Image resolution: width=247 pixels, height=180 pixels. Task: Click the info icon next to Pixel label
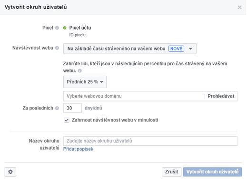(57, 28)
